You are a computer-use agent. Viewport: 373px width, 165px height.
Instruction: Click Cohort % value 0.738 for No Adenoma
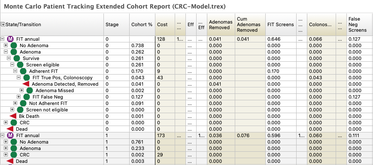(138, 45)
